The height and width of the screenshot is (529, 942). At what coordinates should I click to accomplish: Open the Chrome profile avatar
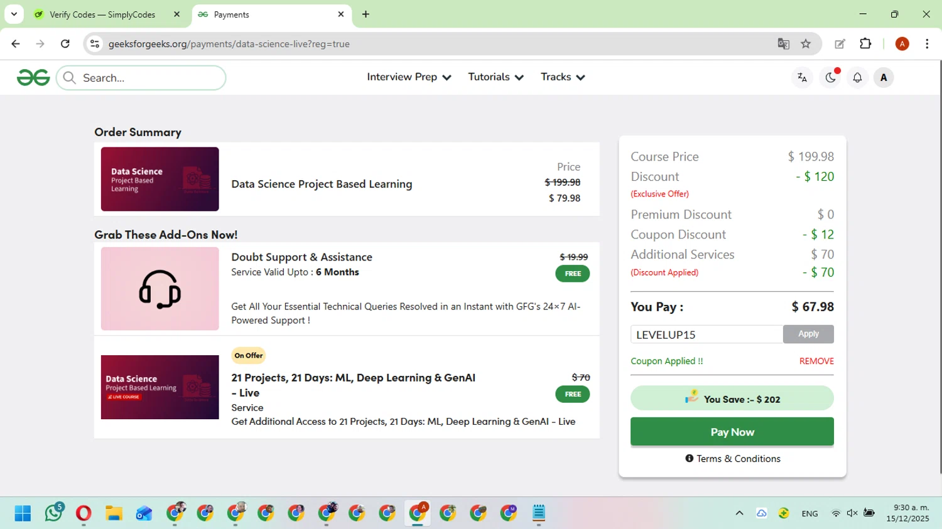902,44
